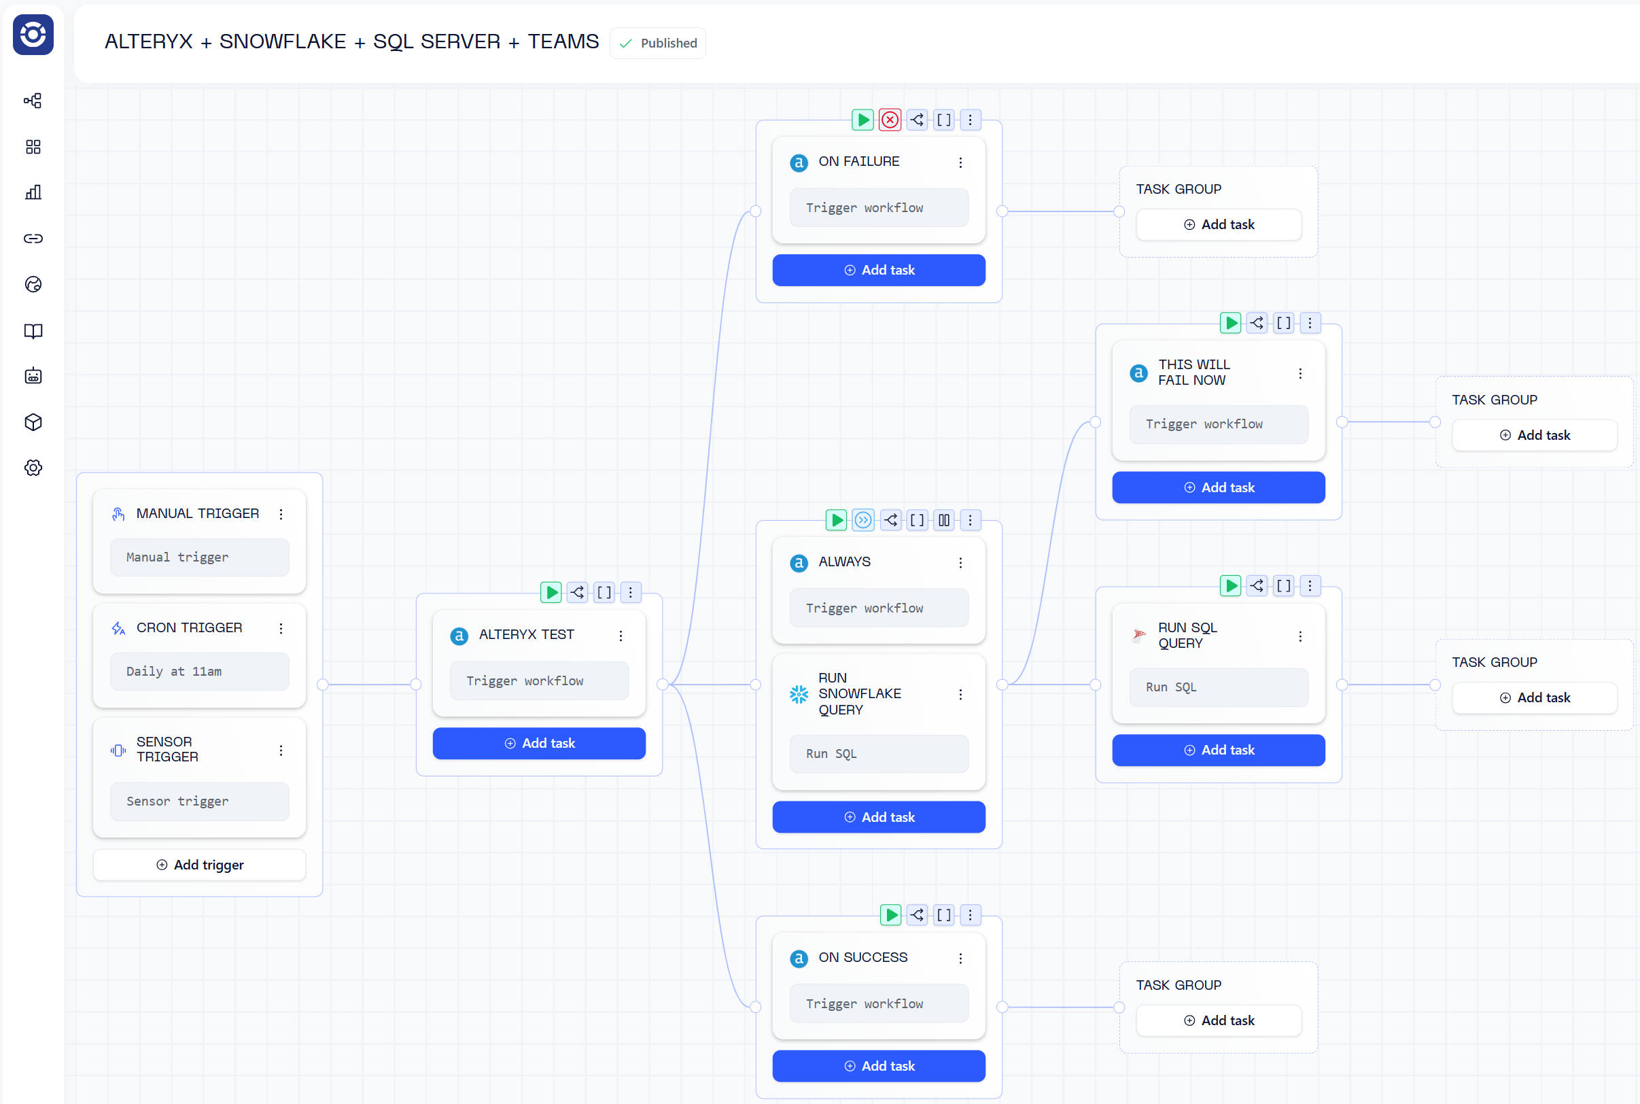Open options menu for MANUAL TRIGGER
The width and height of the screenshot is (1640, 1104).
pos(281,515)
